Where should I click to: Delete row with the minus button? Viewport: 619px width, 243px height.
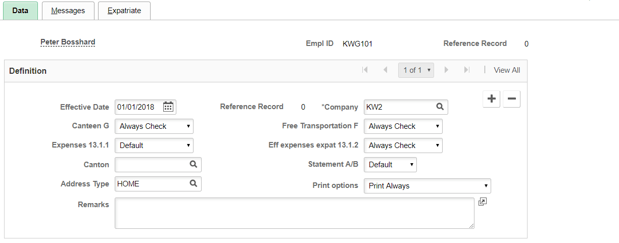point(511,100)
